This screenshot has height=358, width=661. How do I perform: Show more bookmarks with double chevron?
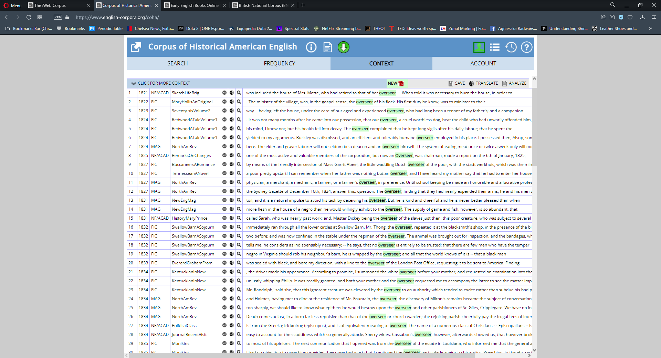pos(651,29)
